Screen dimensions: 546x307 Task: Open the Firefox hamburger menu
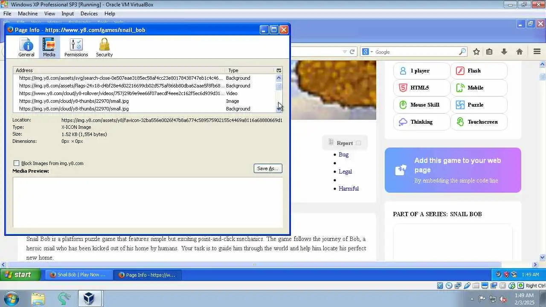tap(537, 52)
